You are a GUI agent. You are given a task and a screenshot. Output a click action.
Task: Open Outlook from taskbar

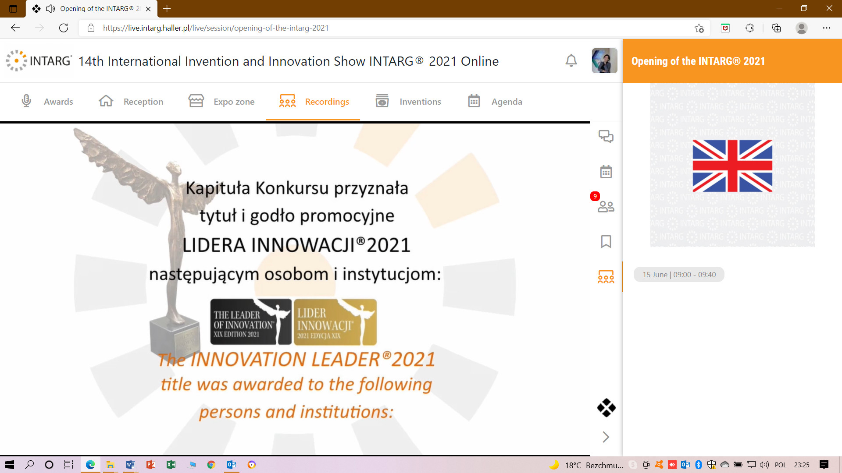pos(232,465)
